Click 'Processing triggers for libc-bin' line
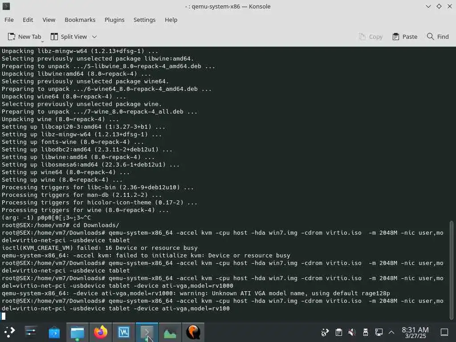Image resolution: width=456 pixels, height=342 pixels. pos(98,187)
